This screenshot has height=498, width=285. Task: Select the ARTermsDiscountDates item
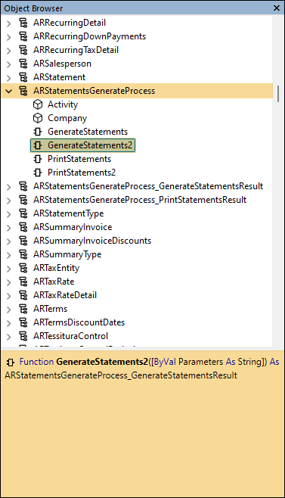(79, 322)
